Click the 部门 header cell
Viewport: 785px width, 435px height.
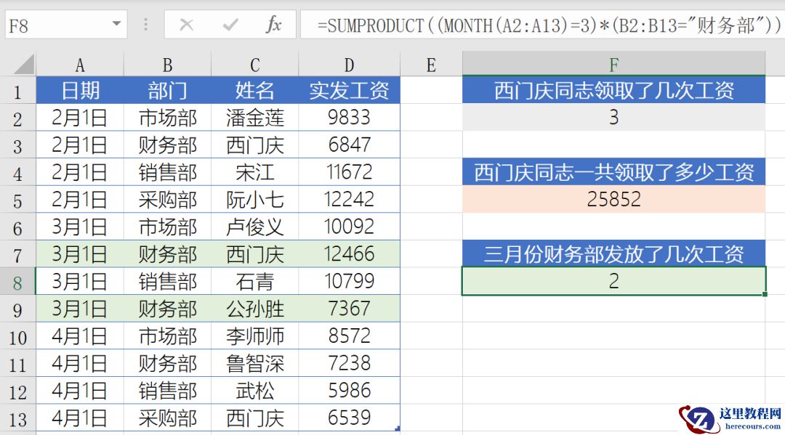167,91
